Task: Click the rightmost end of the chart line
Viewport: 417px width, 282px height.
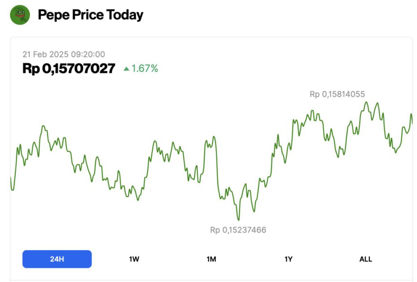Action: pos(412,123)
